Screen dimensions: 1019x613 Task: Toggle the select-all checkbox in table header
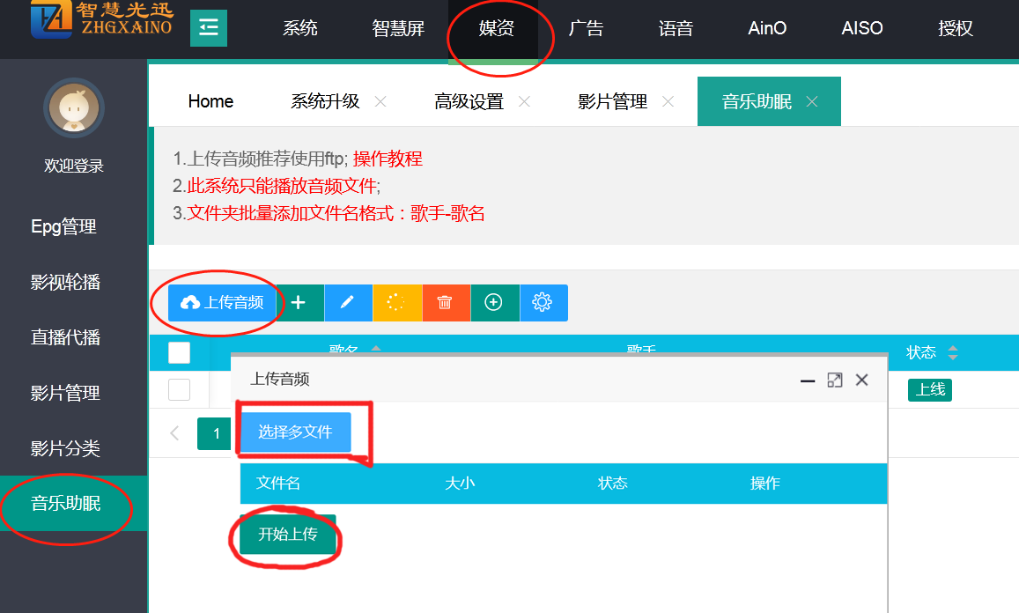pos(179,353)
